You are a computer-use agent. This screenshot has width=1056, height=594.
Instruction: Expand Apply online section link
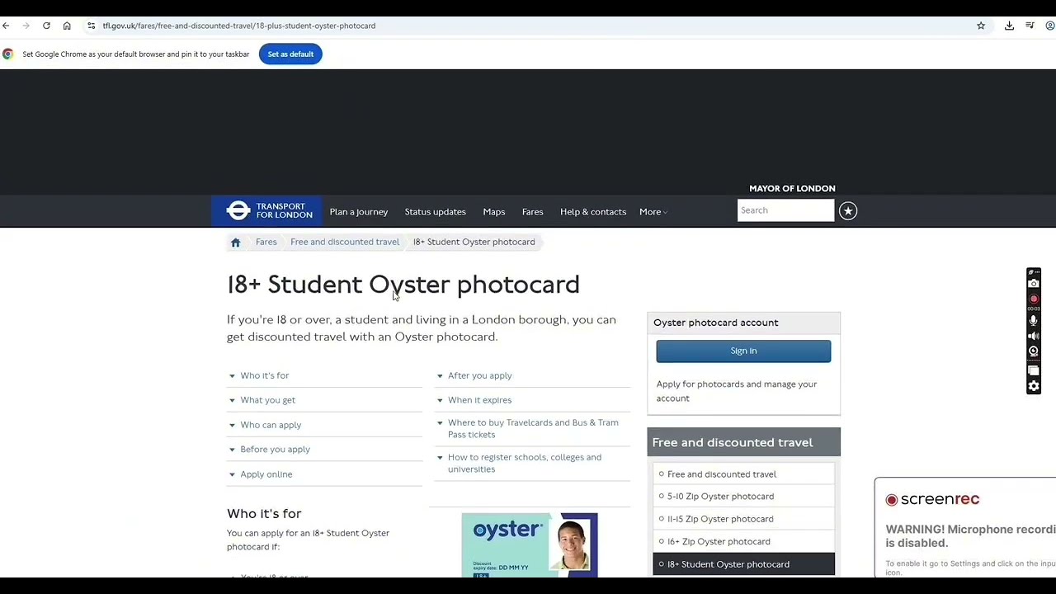266,474
